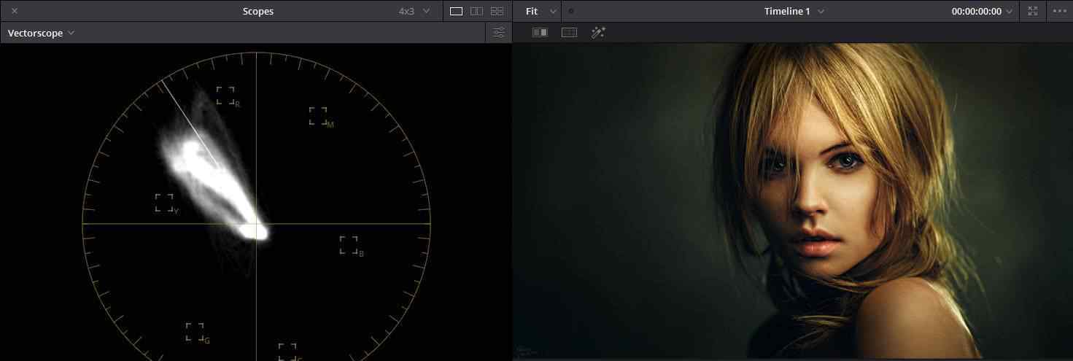Click the portrait image in the viewer
The width and height of the screenshot is (1073, 361).
click(x=793, y=201)
